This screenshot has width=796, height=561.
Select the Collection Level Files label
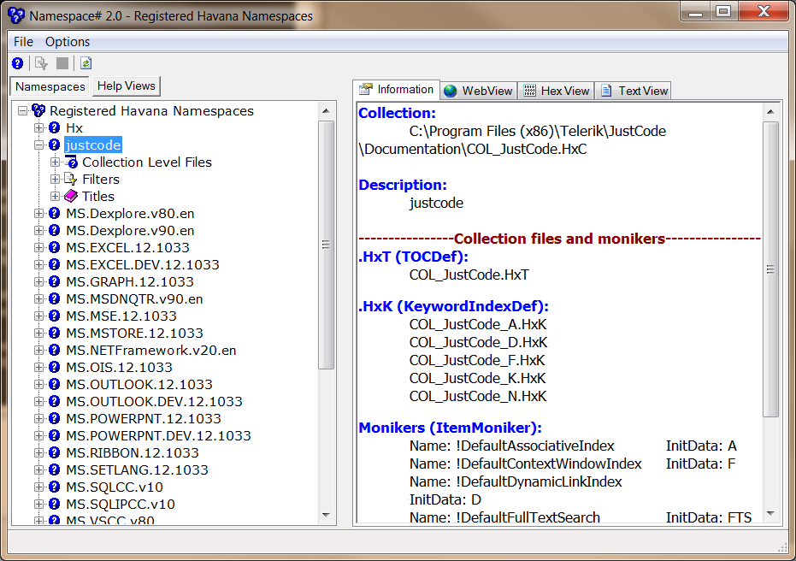pyautogui.click(x=147, y=162)
